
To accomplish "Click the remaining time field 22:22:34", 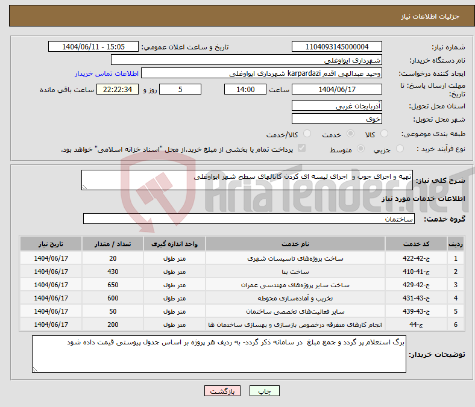I will [x=118, y=89].
